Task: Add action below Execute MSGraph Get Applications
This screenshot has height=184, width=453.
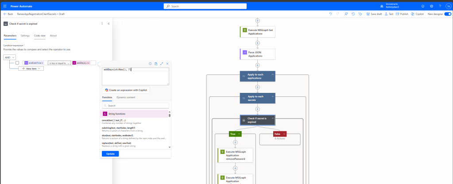Action: coord(257,43)
